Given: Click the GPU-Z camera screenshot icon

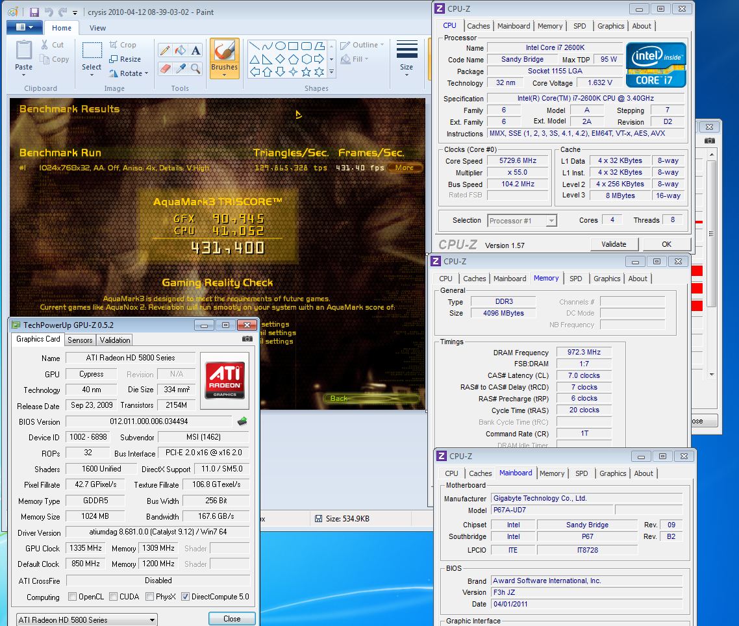Looking at the screenshot, I should (x=247, y=339).
